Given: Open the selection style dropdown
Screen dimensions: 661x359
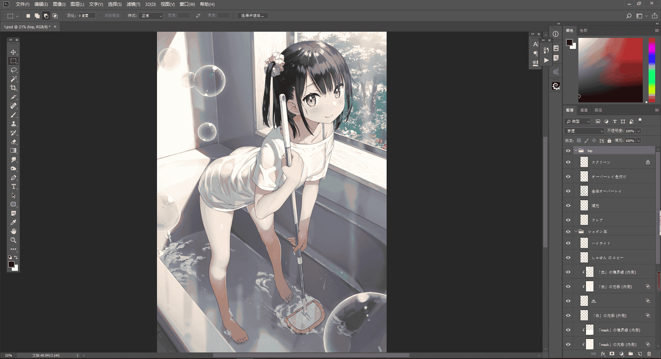Looking at the screenshot, I should (151, 16).
